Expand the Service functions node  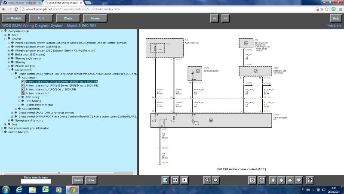[x=6, y=132]
